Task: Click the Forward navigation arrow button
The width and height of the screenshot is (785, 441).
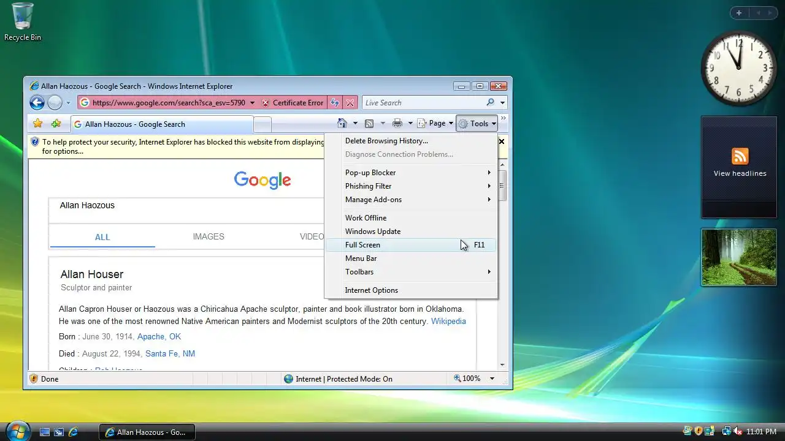Action: [x=55, y=103]
